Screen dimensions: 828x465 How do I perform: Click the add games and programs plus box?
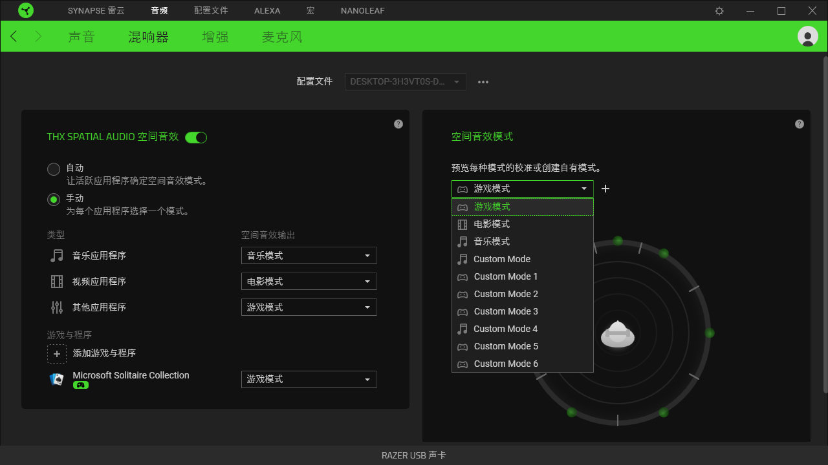[x=57, y=353]
